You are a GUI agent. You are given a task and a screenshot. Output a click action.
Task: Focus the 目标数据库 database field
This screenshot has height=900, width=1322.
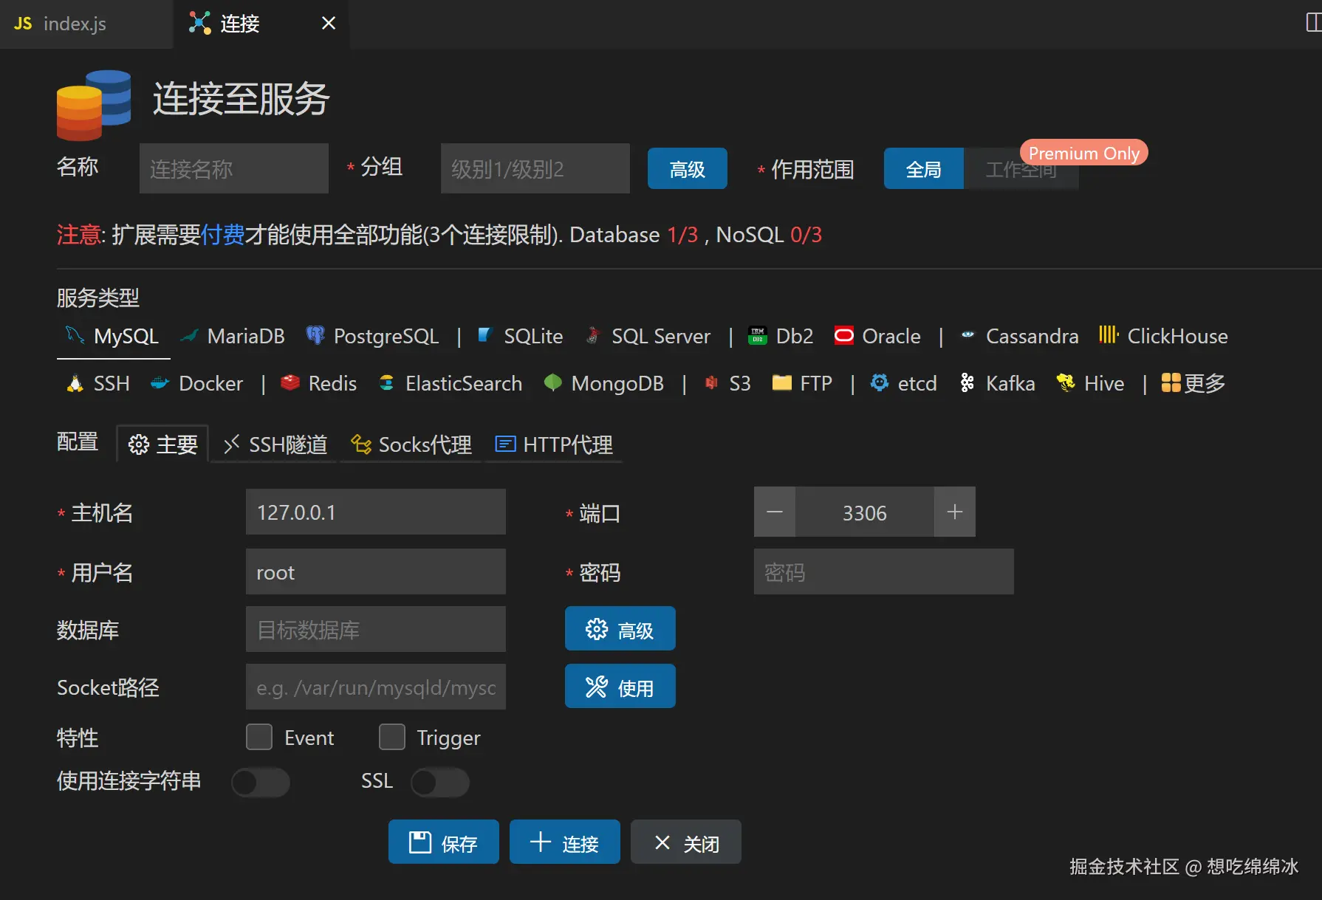click(376, 629)
